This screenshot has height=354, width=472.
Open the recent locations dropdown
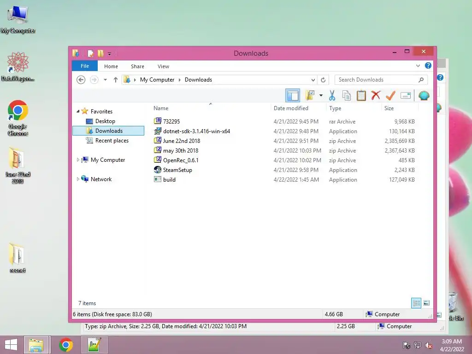coord(106,80)
